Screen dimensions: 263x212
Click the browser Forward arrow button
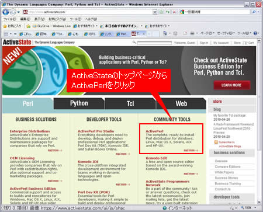(13, 12)
